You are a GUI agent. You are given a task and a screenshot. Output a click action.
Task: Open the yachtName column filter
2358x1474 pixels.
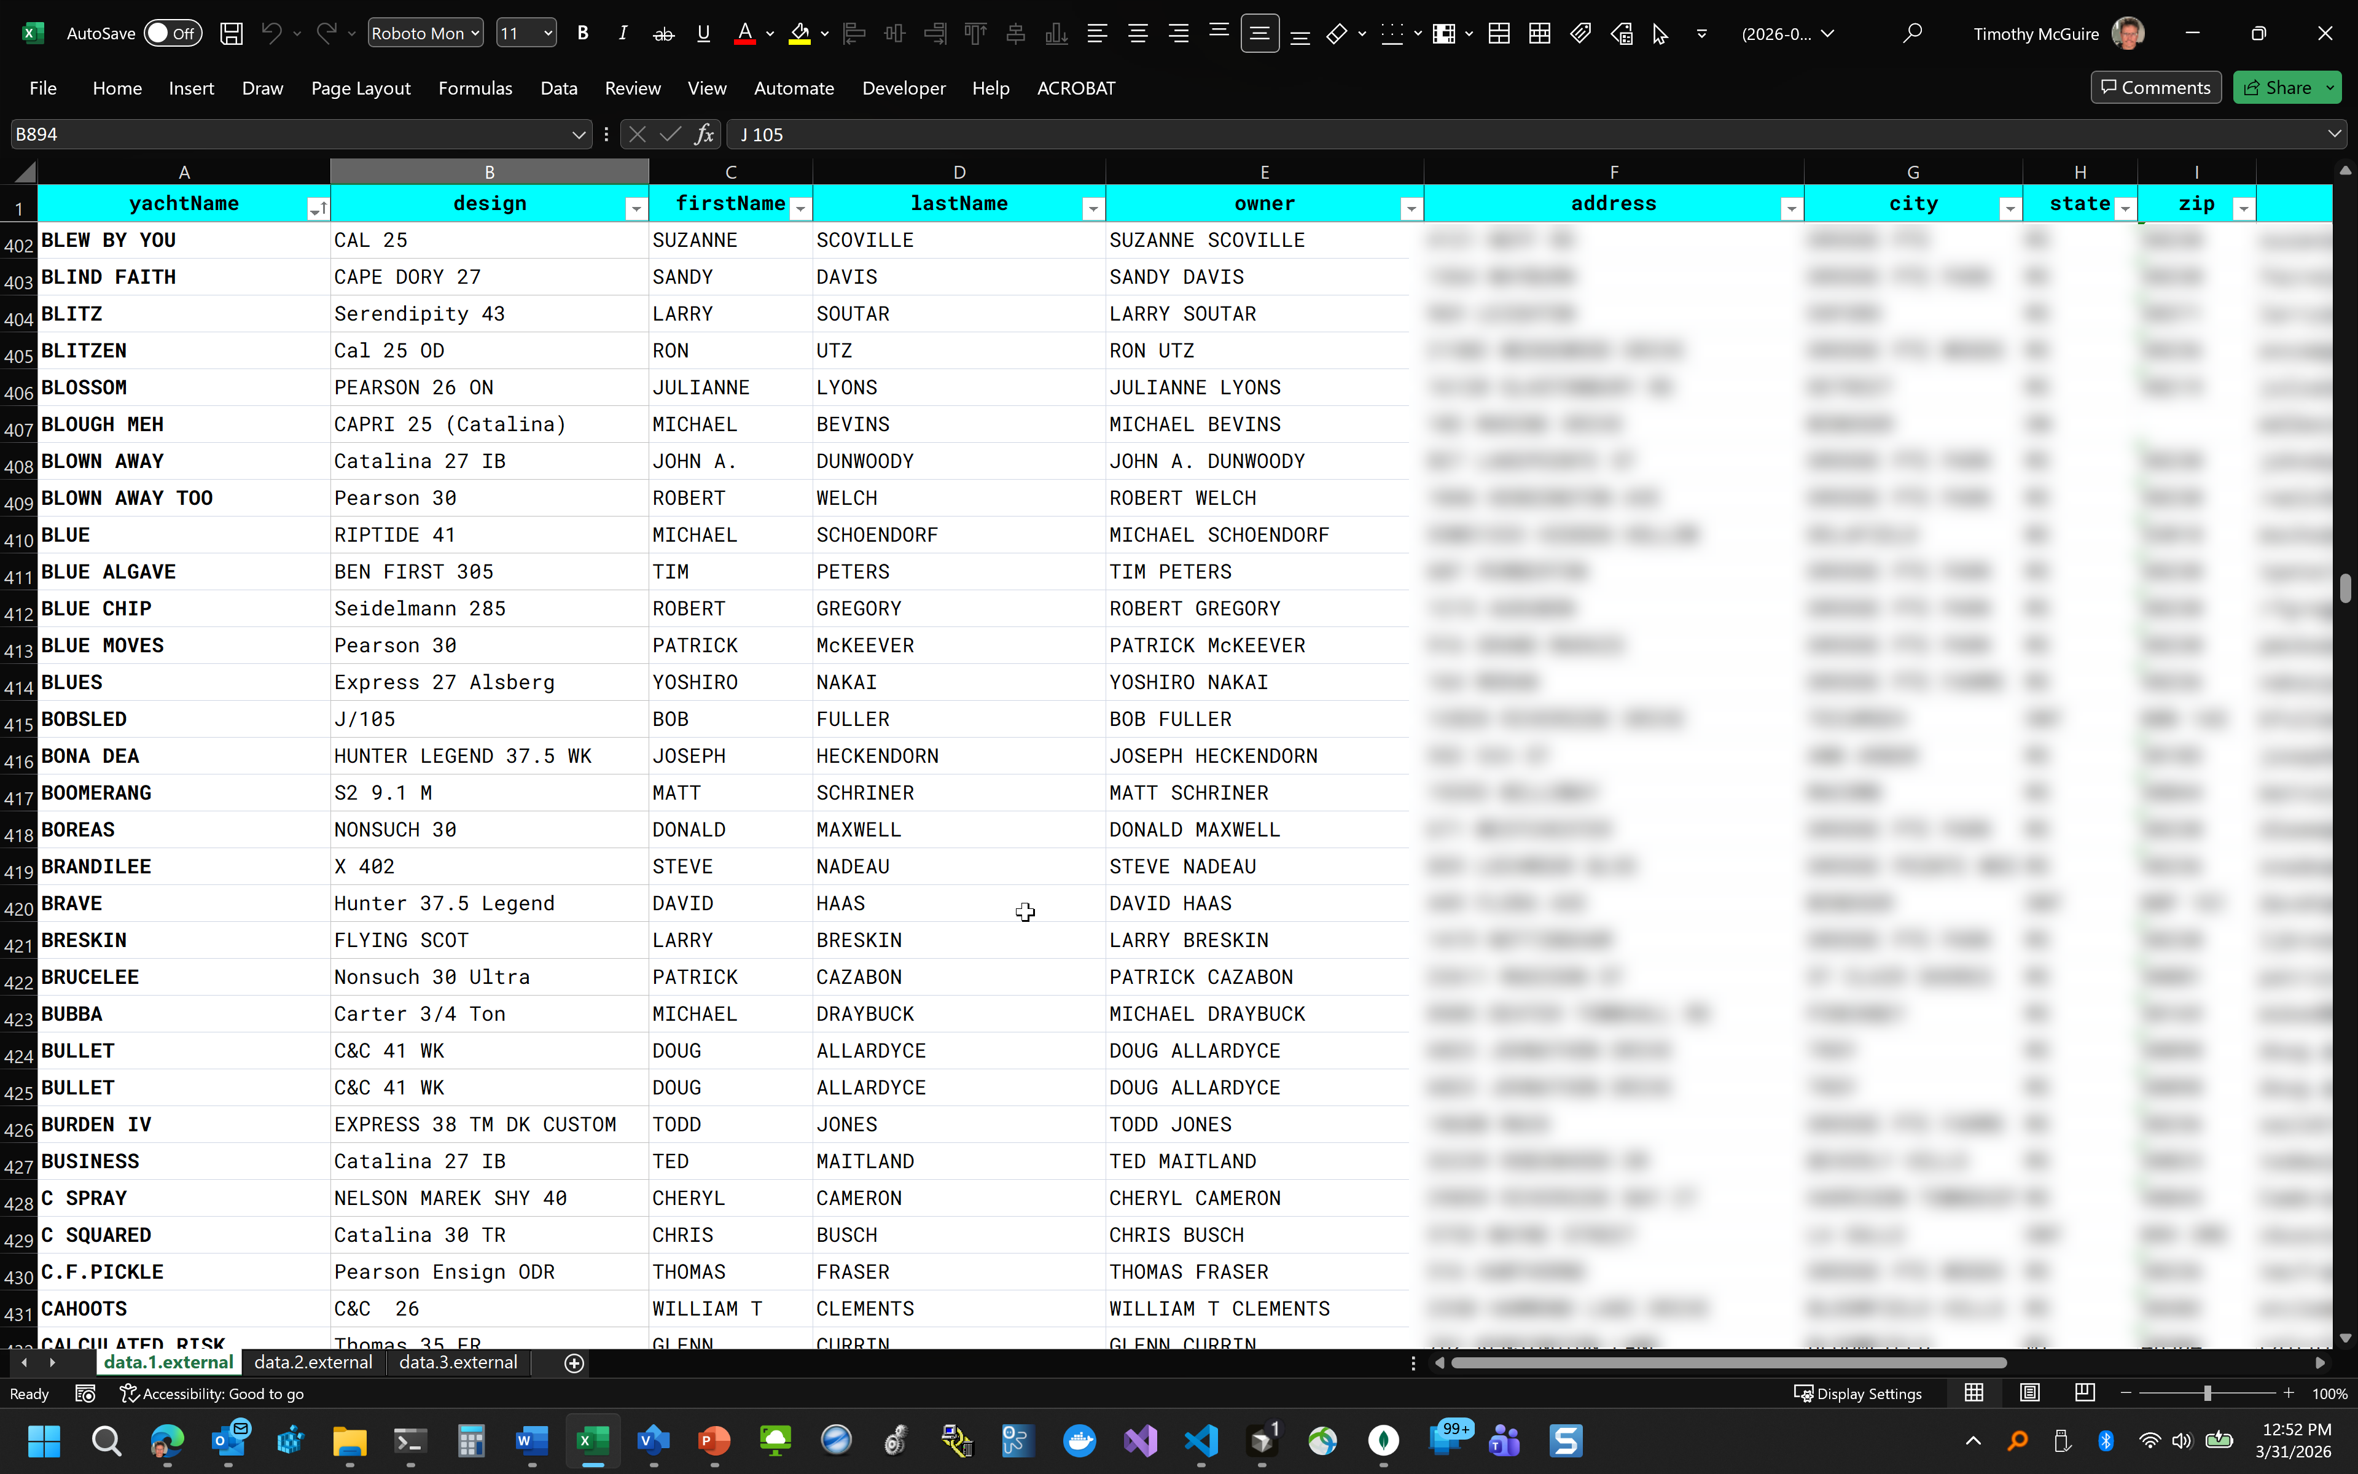point(319,207)
